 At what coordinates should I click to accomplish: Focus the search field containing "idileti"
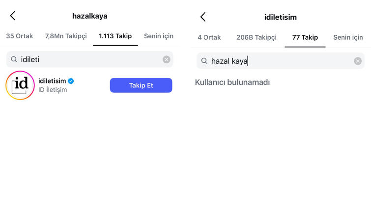[89, 59]
